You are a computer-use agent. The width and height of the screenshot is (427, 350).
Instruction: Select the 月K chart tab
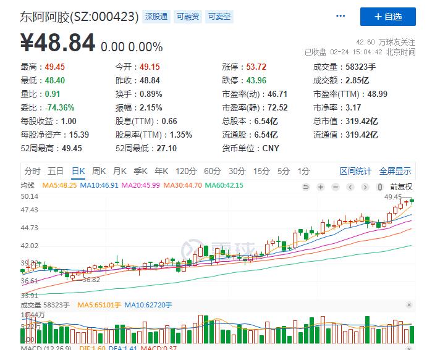[119, 171]
